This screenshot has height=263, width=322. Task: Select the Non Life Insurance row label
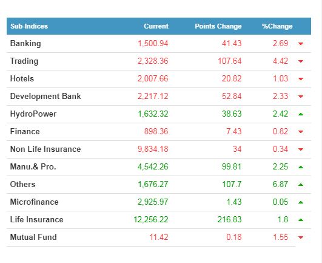(x=45, y=149)
